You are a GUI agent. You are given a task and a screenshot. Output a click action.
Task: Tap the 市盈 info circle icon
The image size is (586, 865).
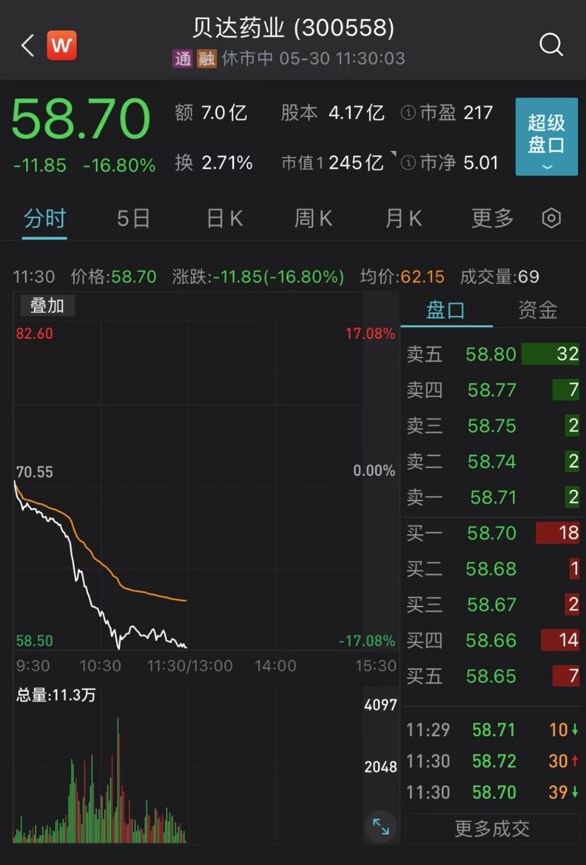click(x=408, y=113)
